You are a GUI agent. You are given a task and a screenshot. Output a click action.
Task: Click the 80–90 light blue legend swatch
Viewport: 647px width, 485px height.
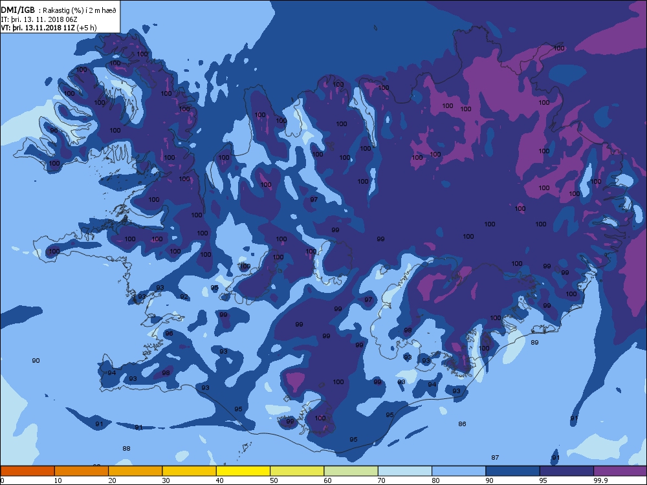pyautogui.click(x=459, y=471)
